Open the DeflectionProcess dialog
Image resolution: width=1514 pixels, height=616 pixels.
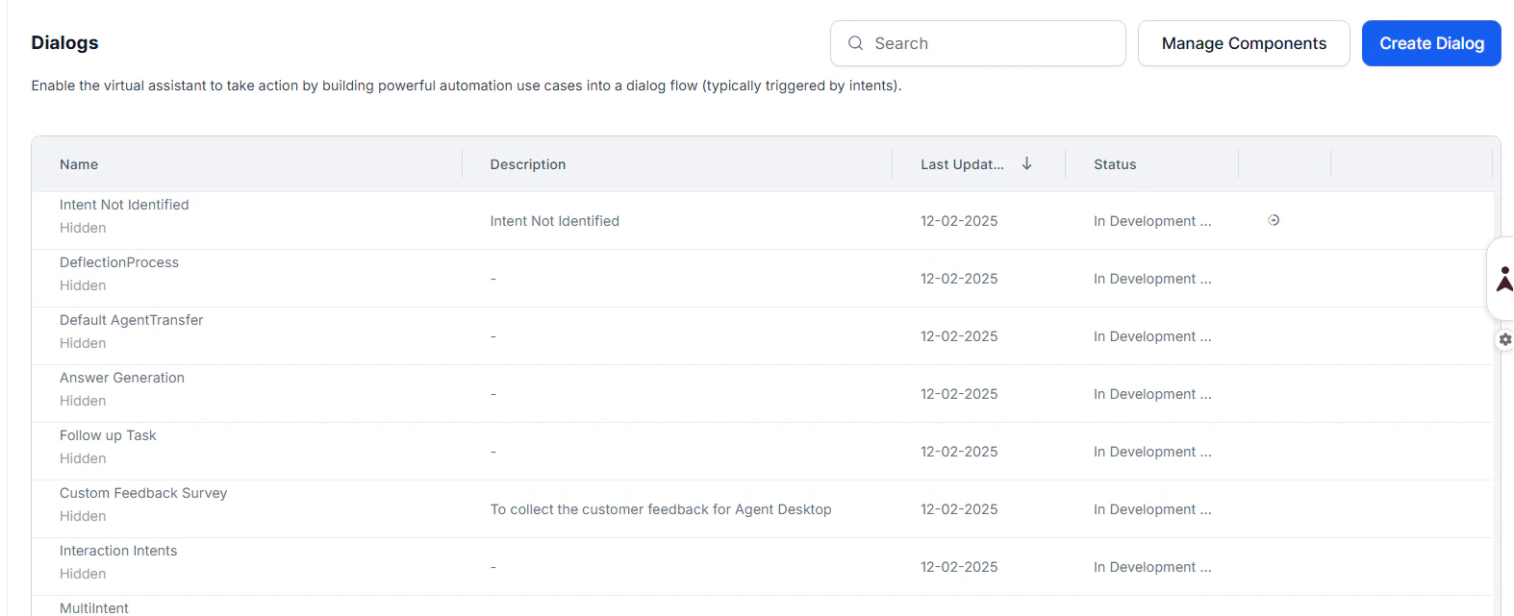pos(119,262)
